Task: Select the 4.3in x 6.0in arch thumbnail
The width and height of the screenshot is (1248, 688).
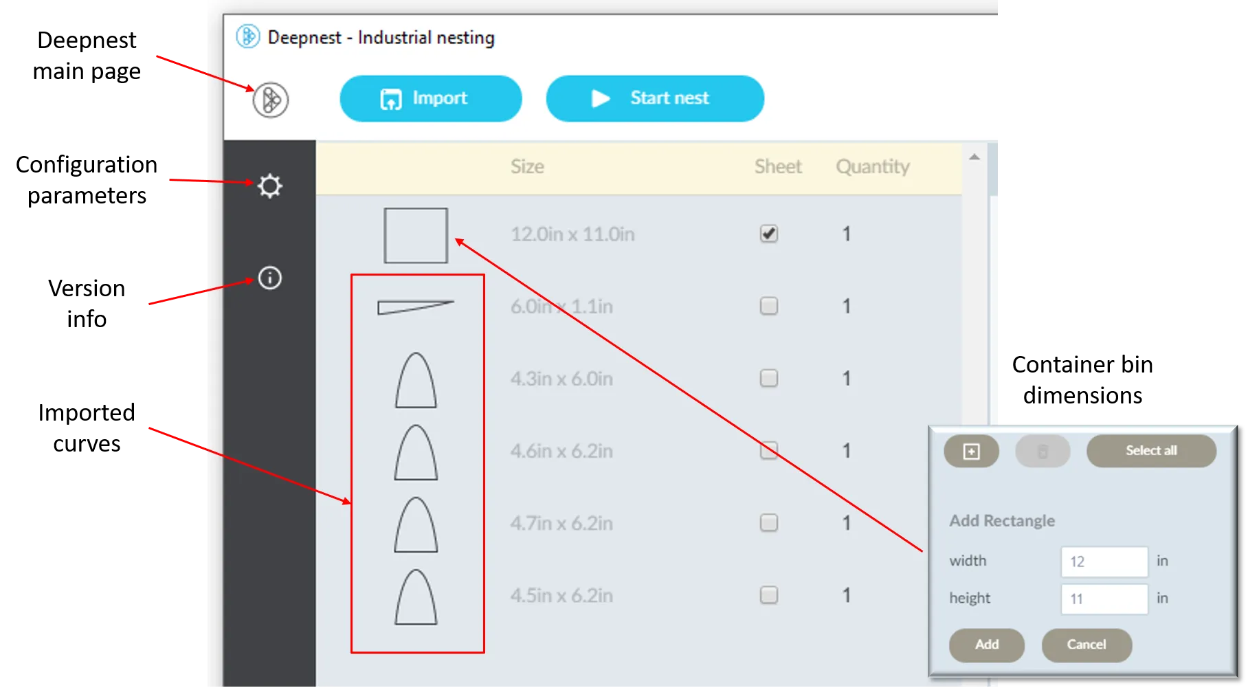Action: coord(416,380)
